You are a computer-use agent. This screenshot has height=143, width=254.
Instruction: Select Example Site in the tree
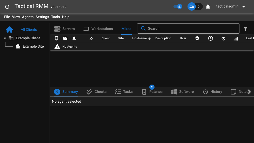tap(33, 47)
